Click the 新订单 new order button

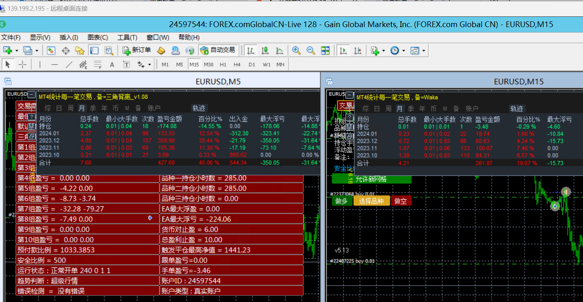tap(137, 50)
